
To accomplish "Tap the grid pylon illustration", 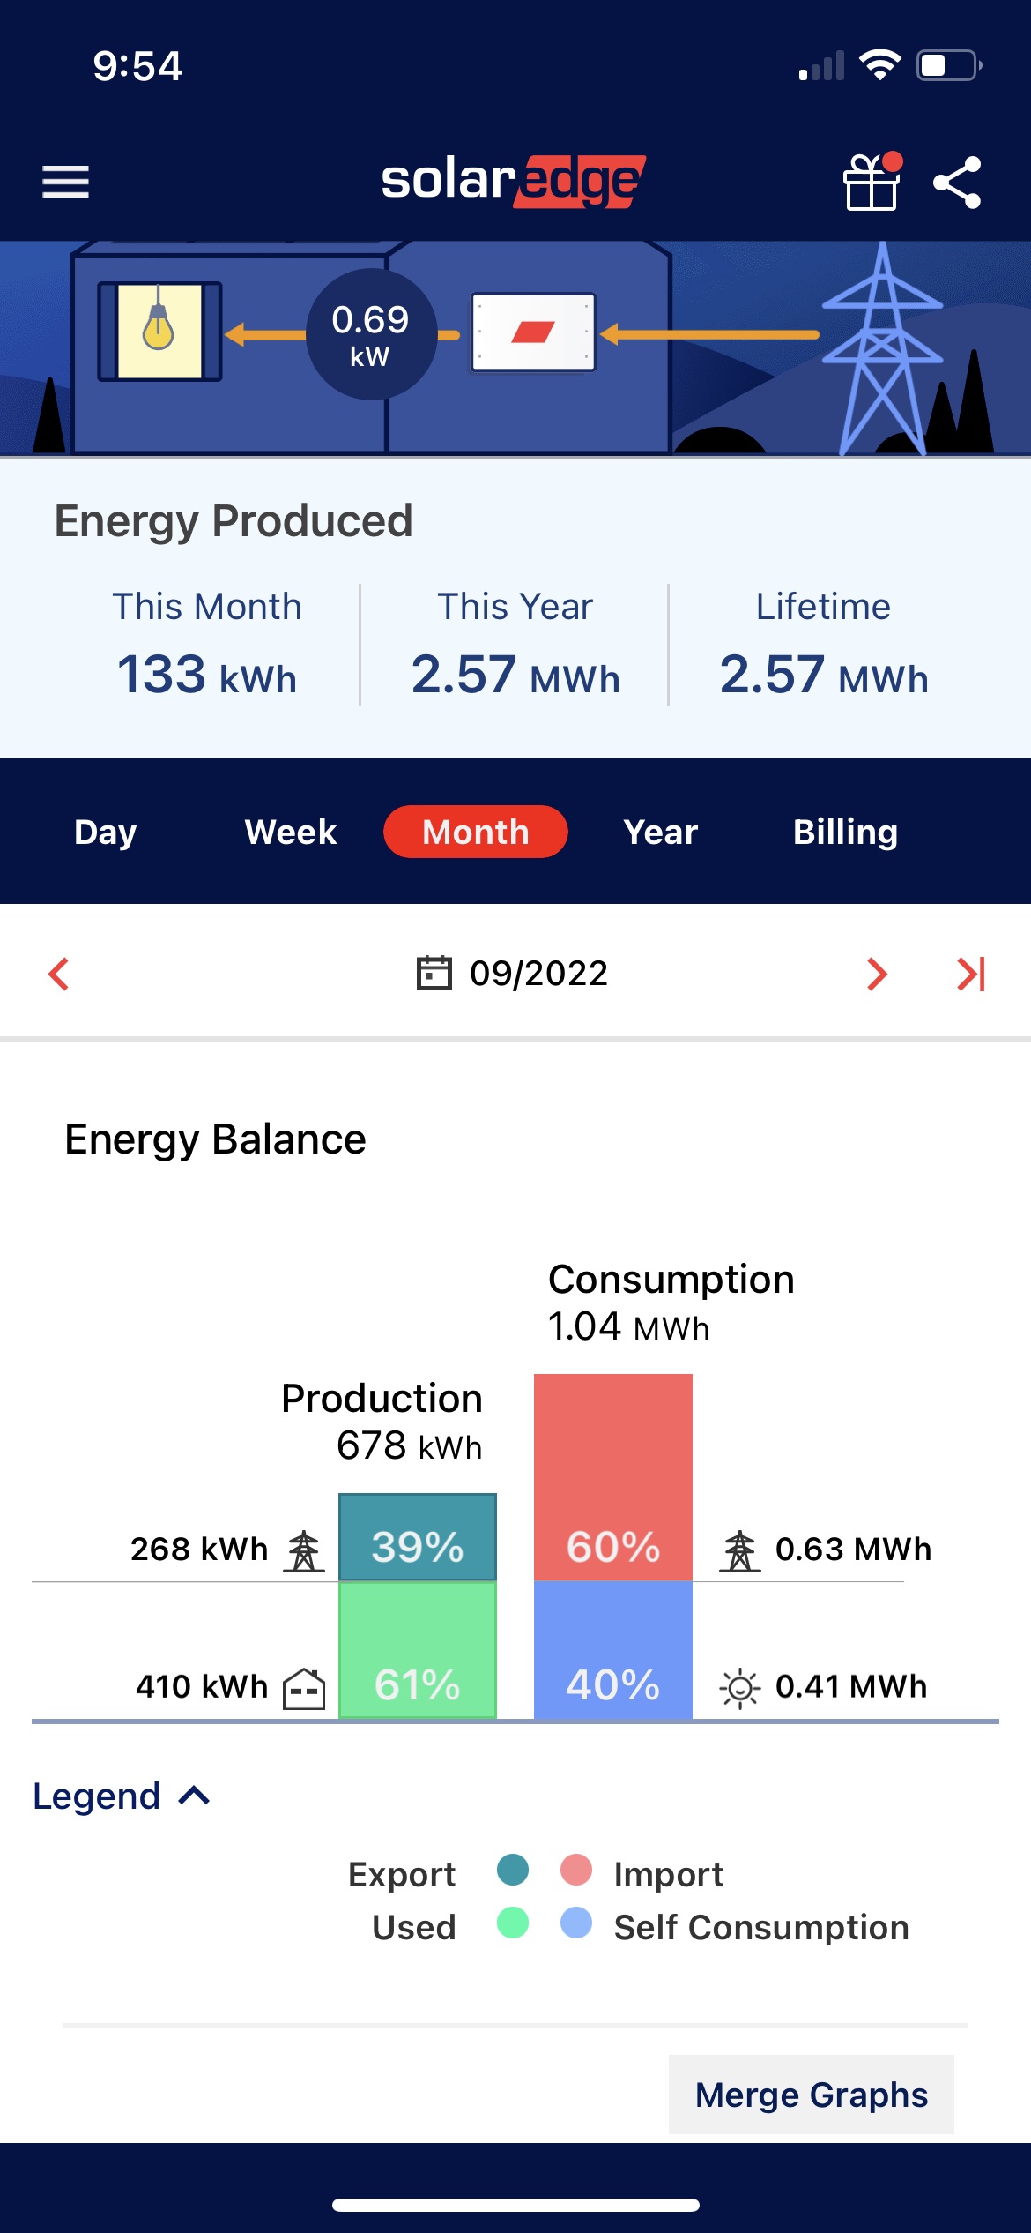I will point(881,353).
